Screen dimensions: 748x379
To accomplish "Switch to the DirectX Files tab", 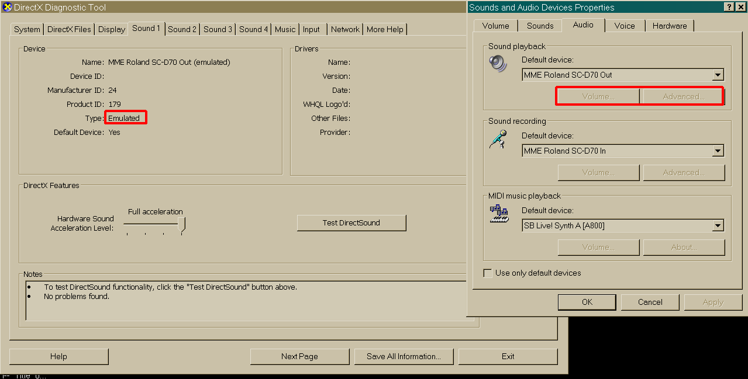I will 69,29.
